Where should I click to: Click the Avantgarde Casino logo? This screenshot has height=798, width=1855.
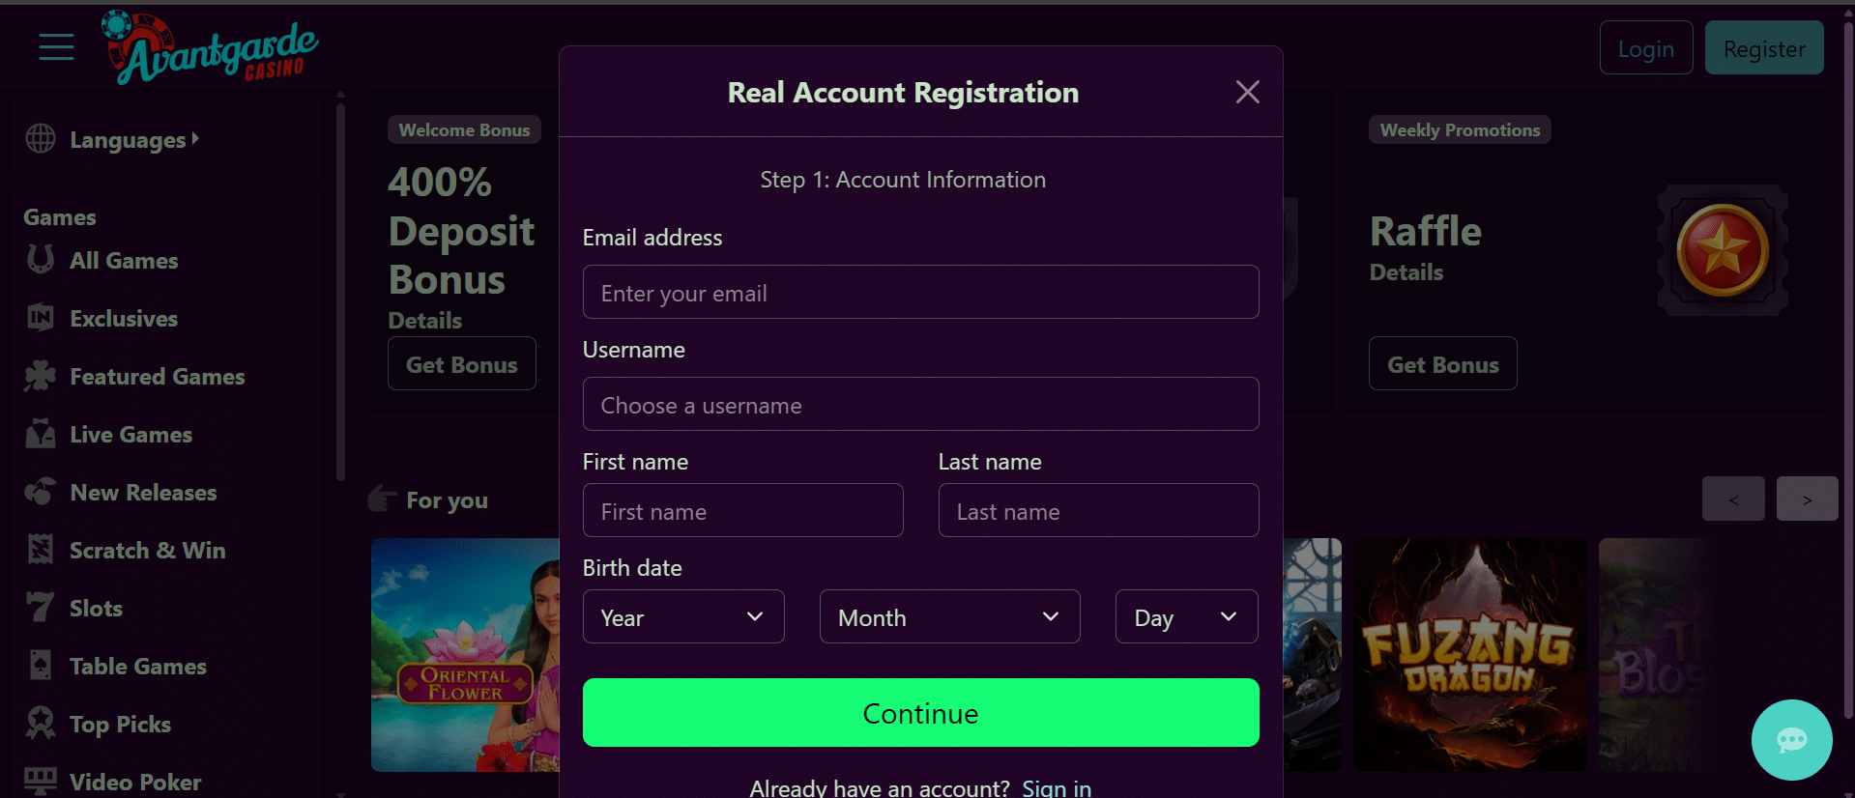211,49
